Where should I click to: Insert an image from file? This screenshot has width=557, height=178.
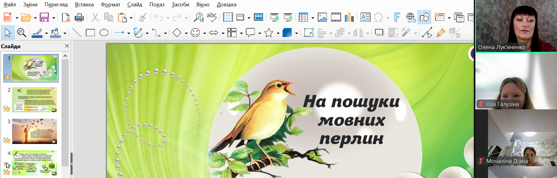pyautogui.click(x=322, y=17)
